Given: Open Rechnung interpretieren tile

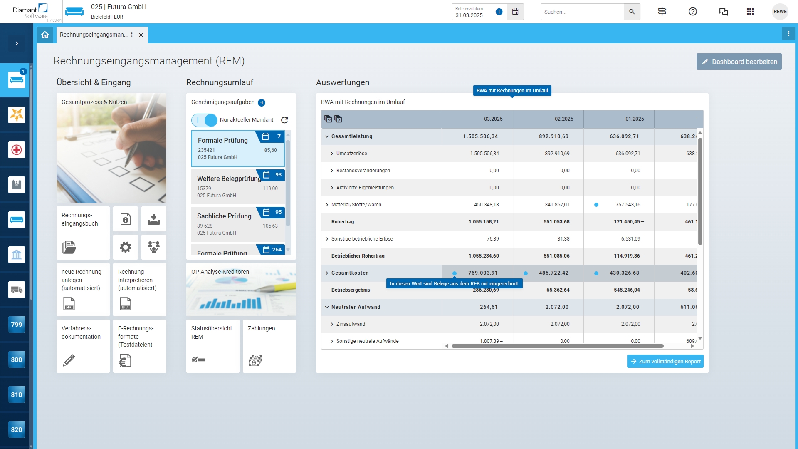Looking at the screenshot, I should click(x=140, y=290).
